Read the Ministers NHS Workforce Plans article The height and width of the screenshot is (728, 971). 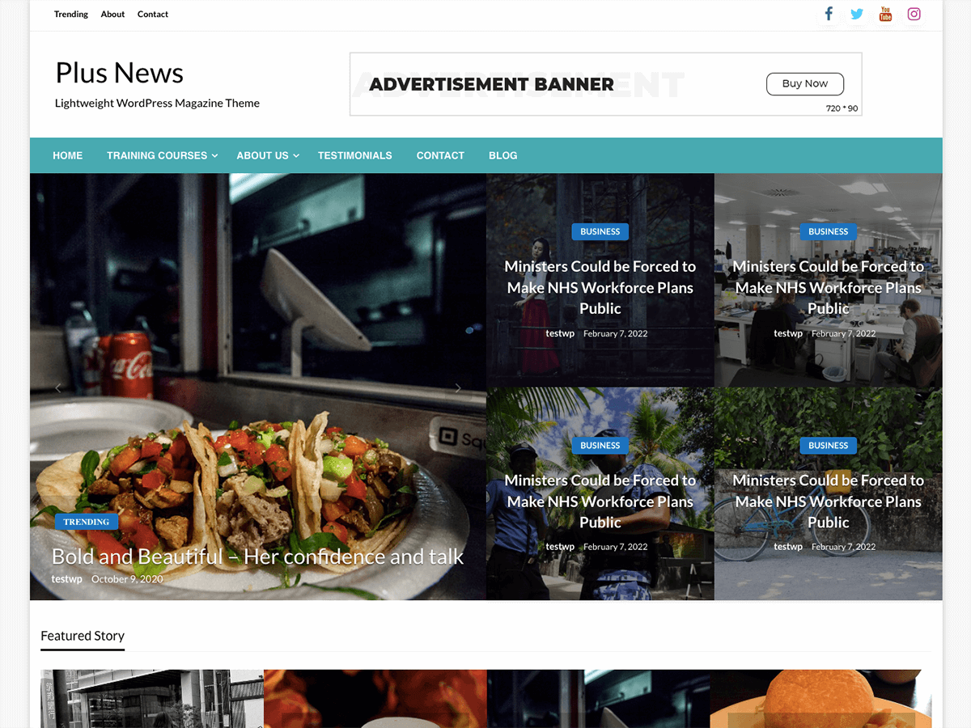600,287
